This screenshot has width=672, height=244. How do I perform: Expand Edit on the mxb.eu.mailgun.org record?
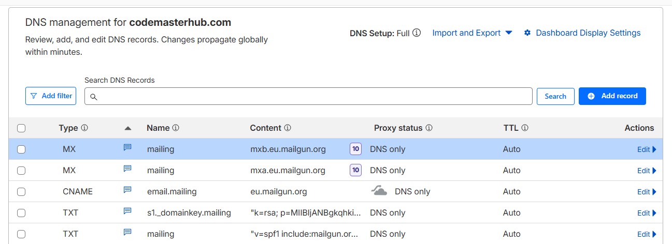(646, 149)
